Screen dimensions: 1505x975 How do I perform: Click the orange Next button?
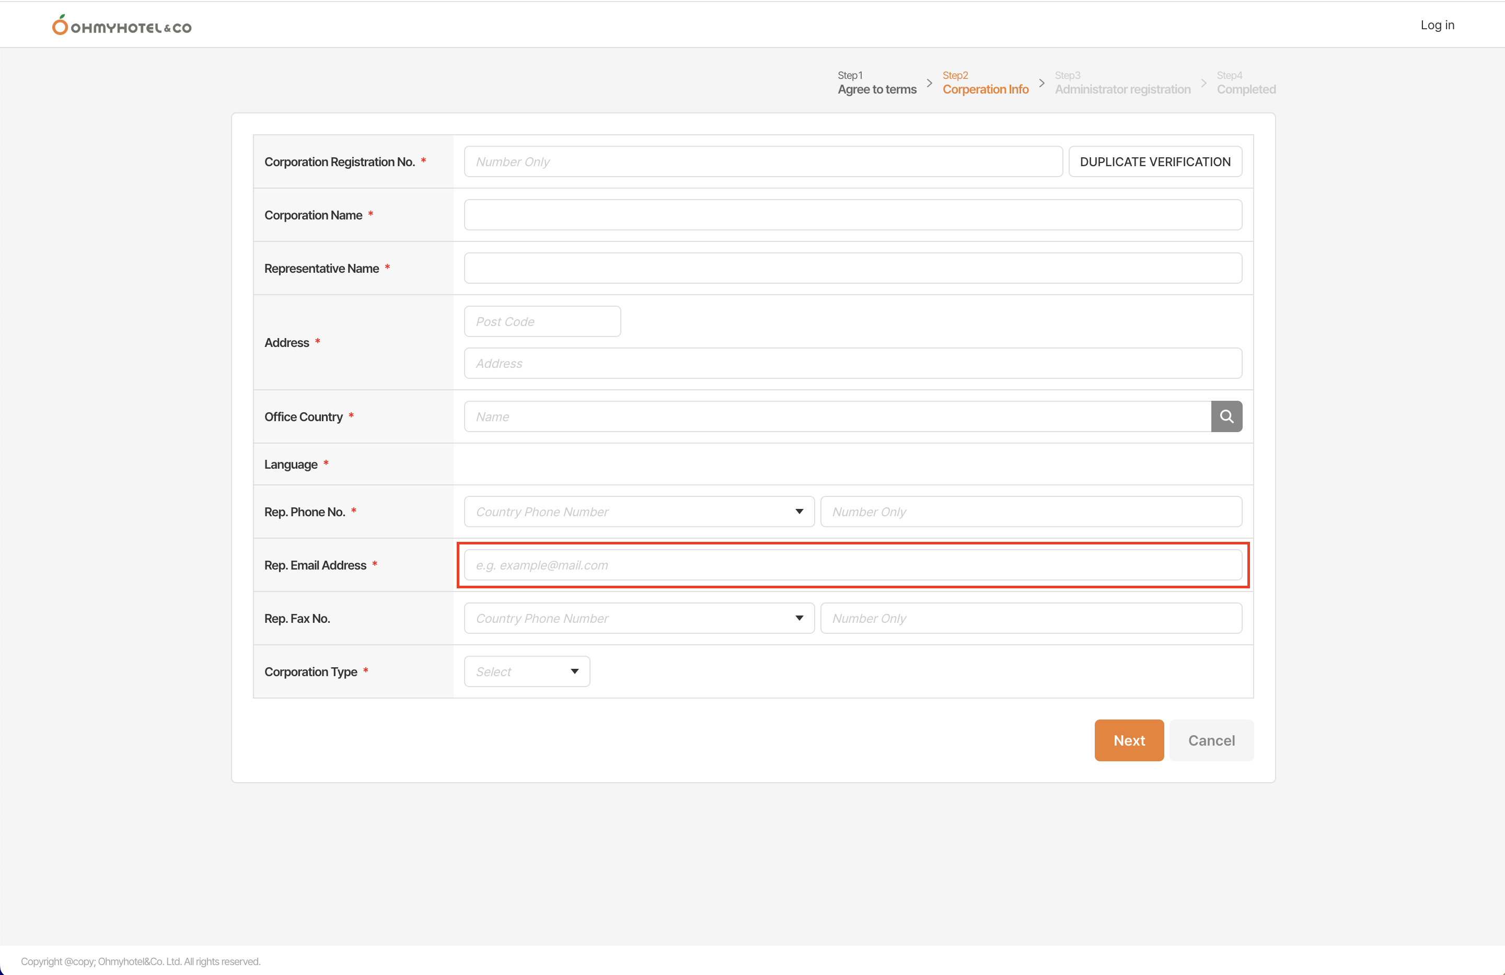(x=1129, y=740)
